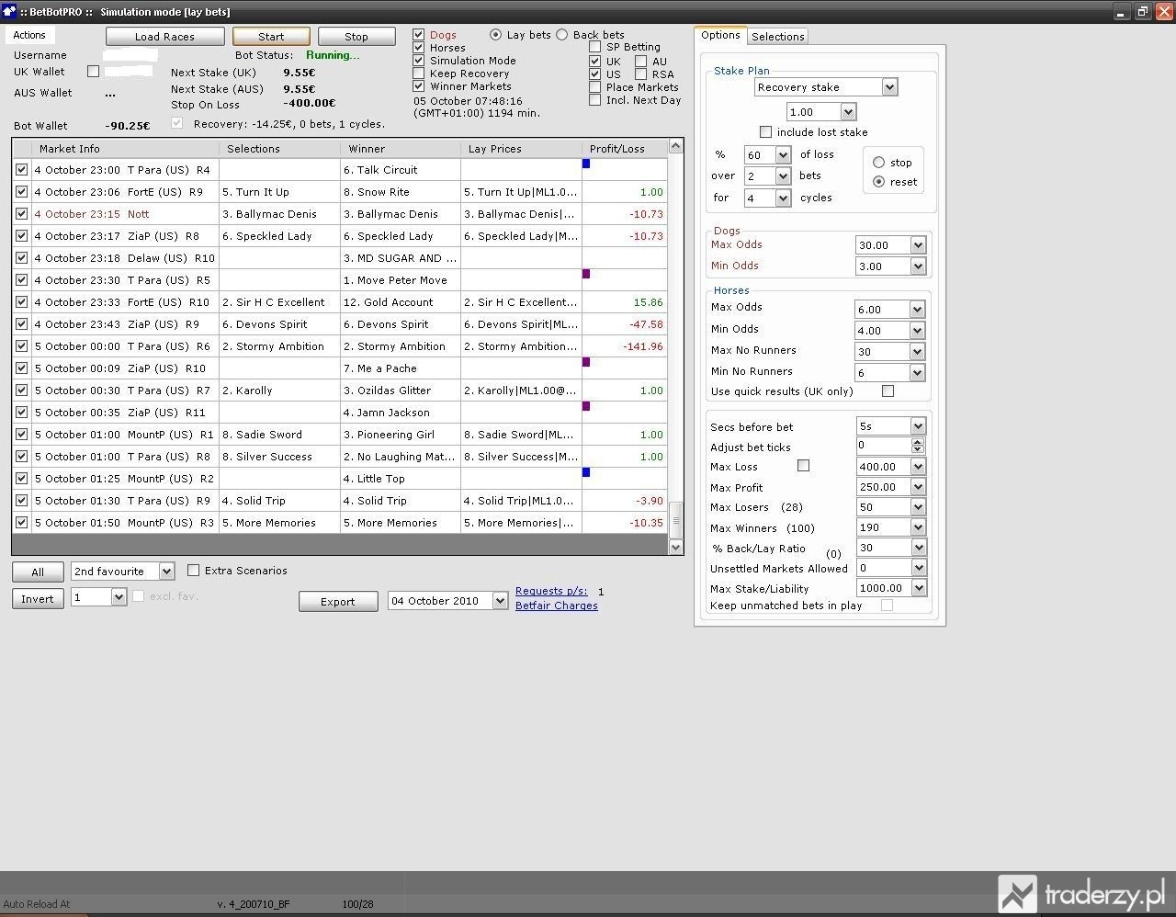Screen dimensions: 1176x917
Task: Click the Export button
Action: point(337,602)
